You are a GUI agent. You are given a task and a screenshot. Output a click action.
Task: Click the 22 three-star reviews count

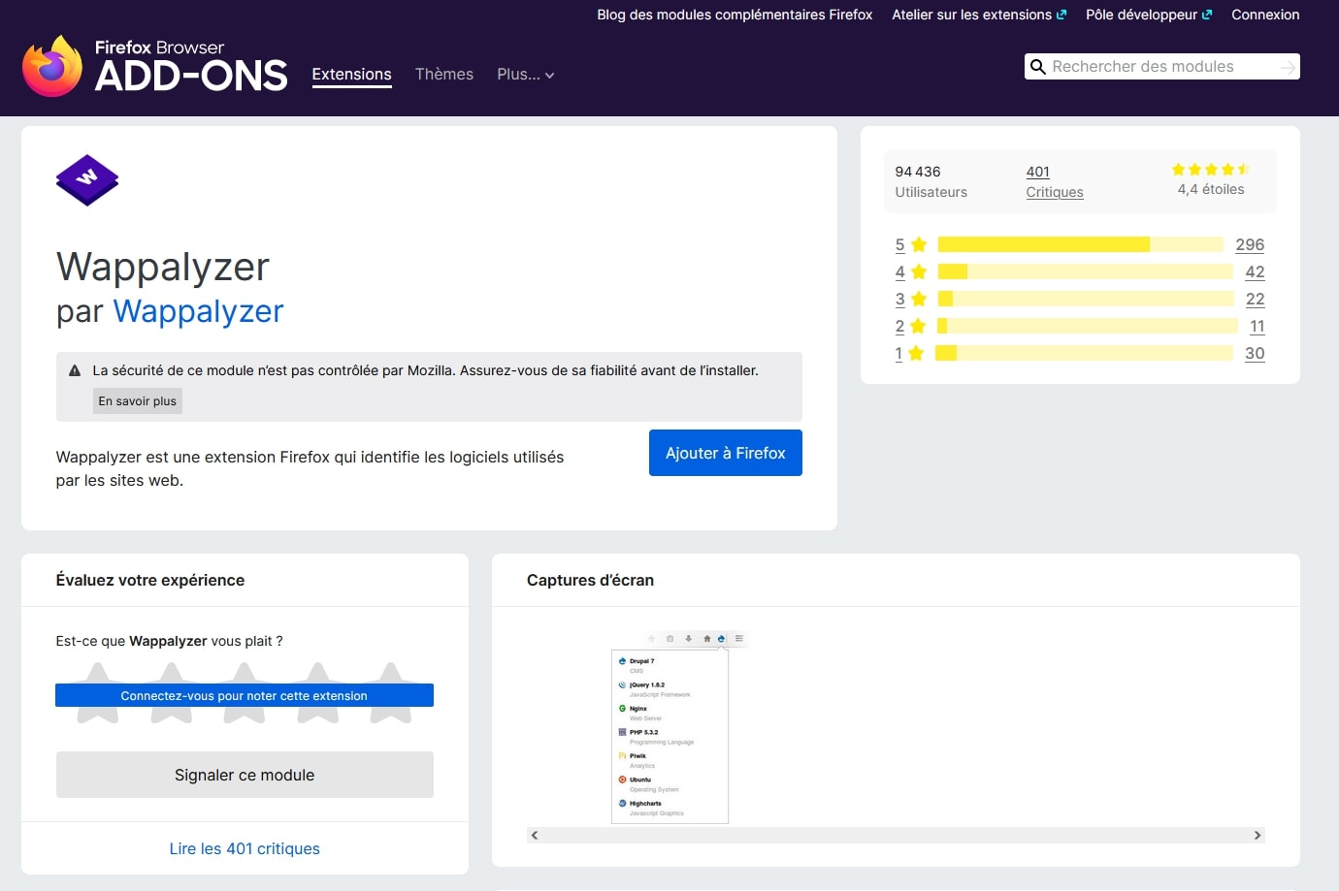click(x=1255, y=299)
